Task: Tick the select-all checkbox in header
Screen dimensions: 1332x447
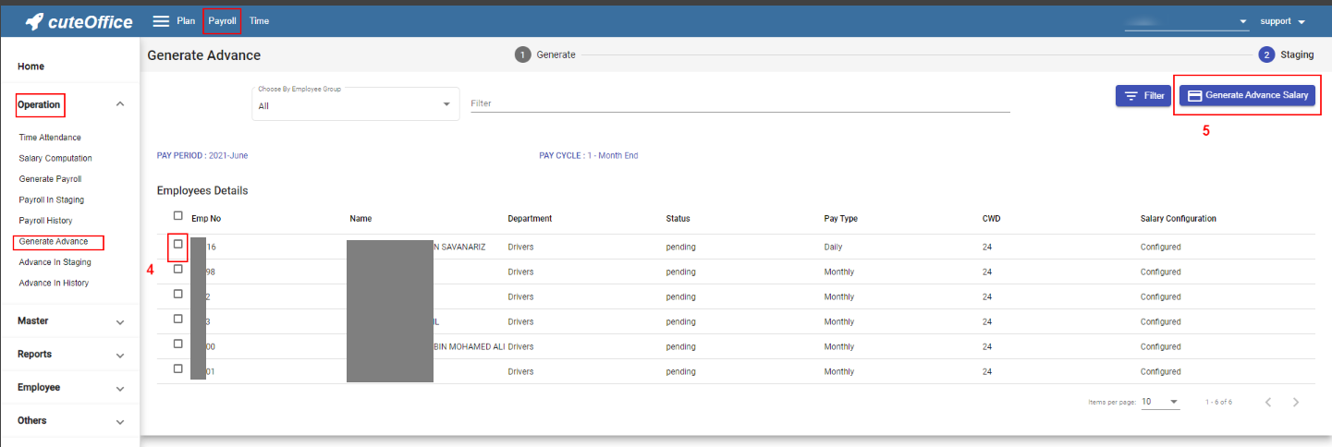Action: coord(178,216)
